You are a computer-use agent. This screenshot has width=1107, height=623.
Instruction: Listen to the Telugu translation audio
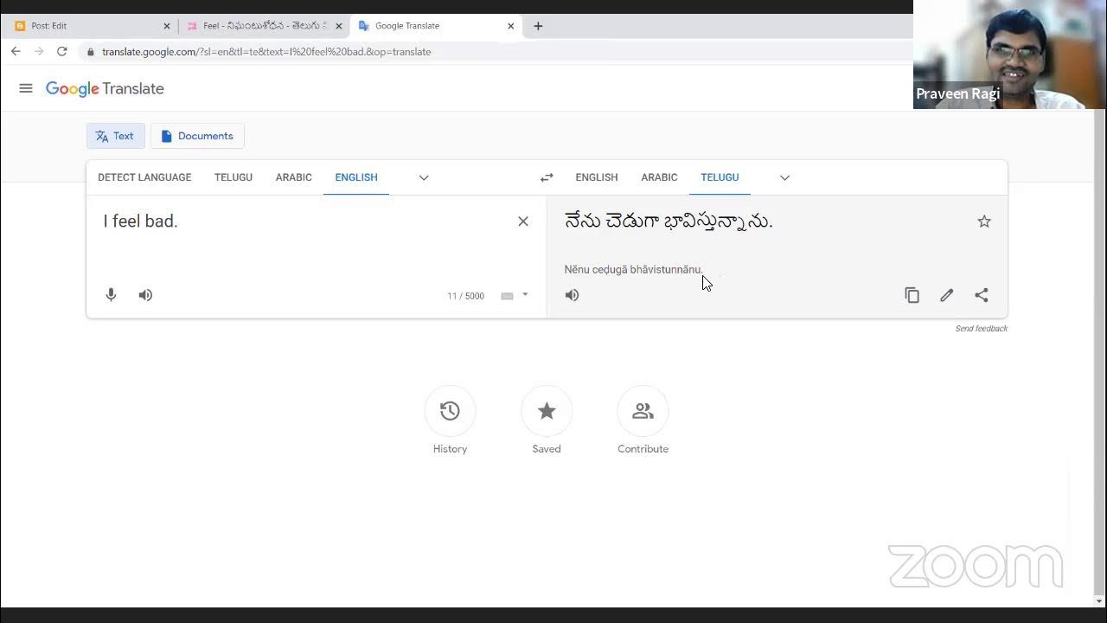coord(572,295)
